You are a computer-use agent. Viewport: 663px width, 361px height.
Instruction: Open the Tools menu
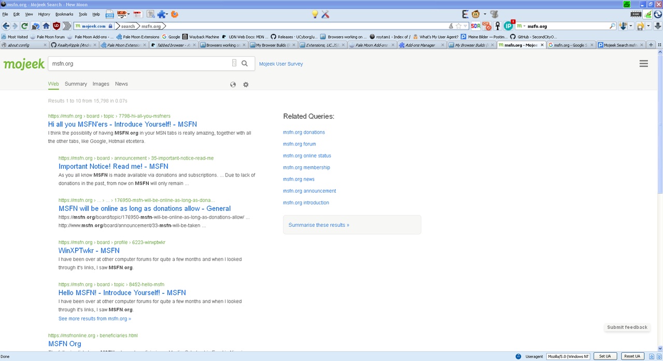coord(83,15)
